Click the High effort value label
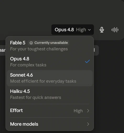Image resolution: width=124 pixels, height=133 pixels. tap(78, 111)
